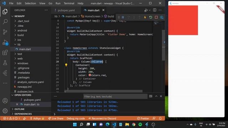Select main.dart in the lib folder
Image resolution: width=228 pixels, height=128 pixels.
pos(31,49)
